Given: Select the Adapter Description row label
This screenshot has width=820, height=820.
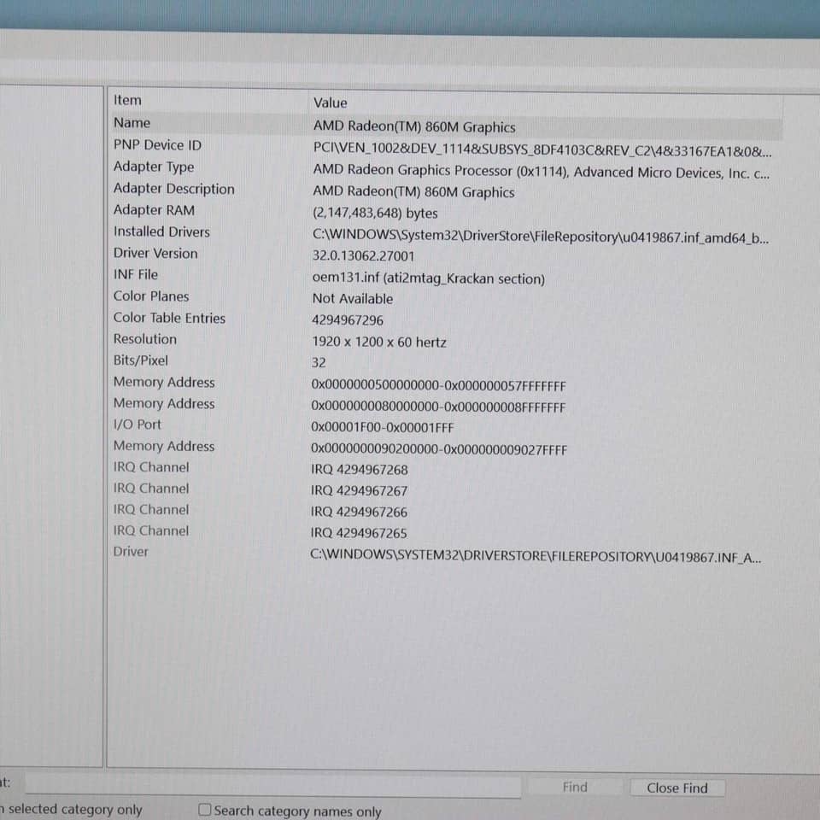Looking at the screenshot, I should click(x=173, y=189).
